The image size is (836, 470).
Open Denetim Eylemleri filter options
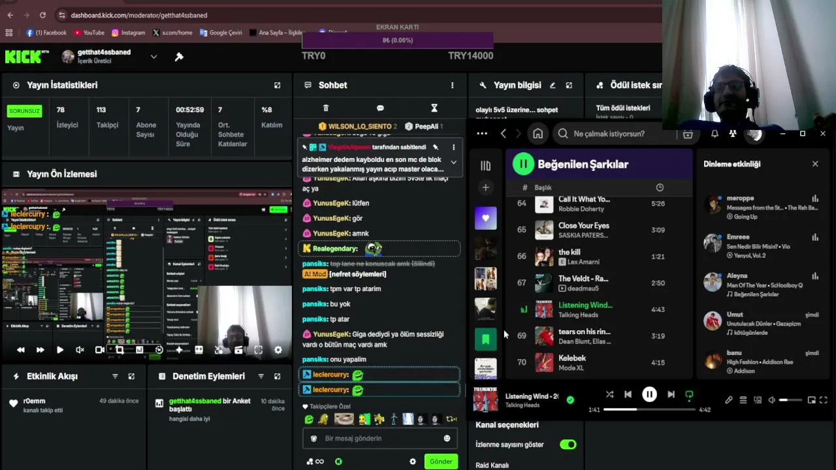coord(261,377)
